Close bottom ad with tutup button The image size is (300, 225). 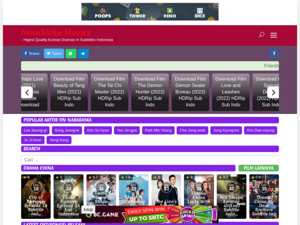[x=88, y=209]
